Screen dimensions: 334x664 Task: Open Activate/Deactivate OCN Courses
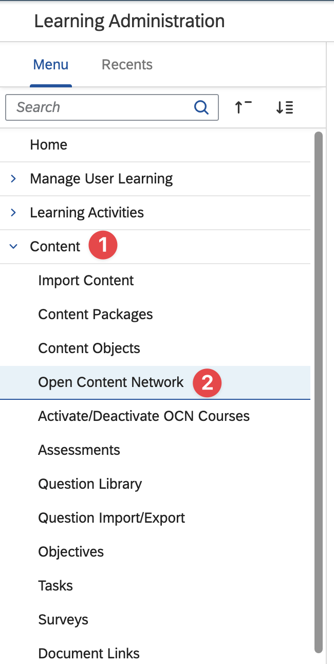pyautogui.click(x=144, y=416)
